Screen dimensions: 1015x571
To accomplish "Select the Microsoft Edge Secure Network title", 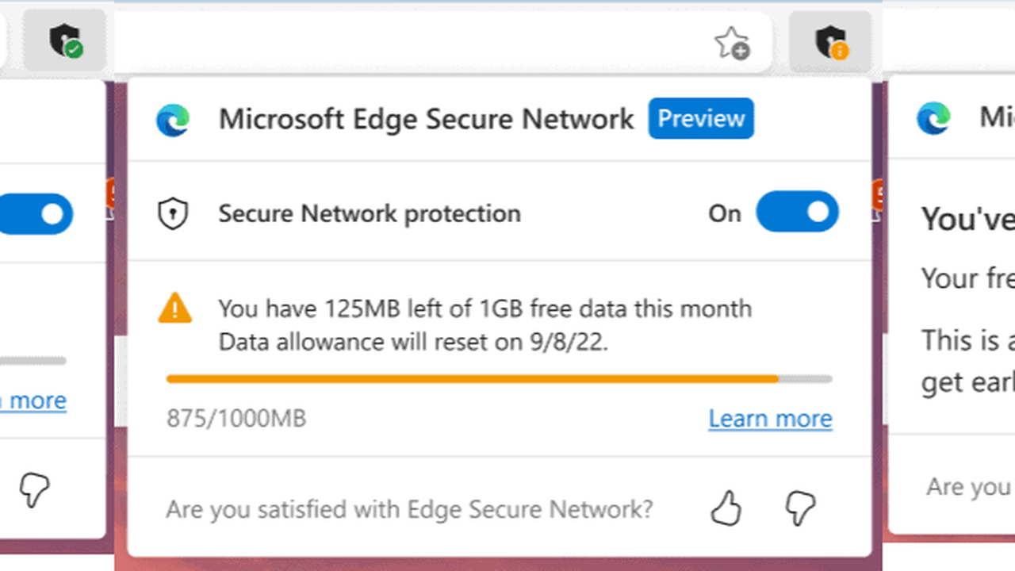I will point(426,118).
